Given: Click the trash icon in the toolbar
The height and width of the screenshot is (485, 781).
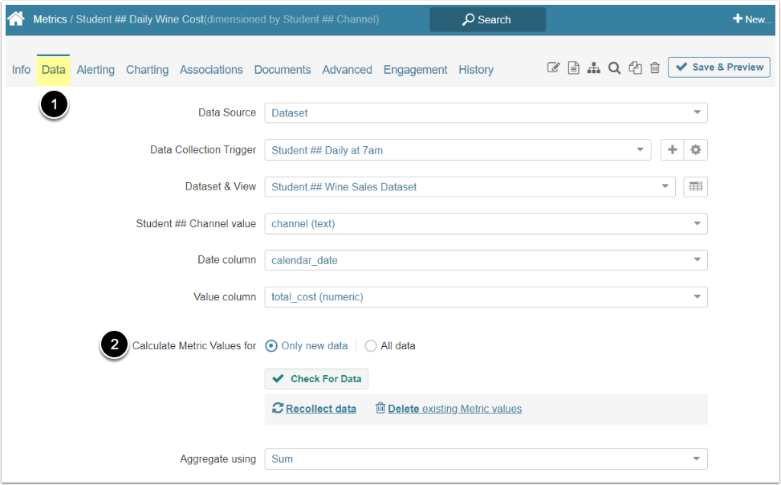Looking at the screenshot, I should tap(655, 67).
